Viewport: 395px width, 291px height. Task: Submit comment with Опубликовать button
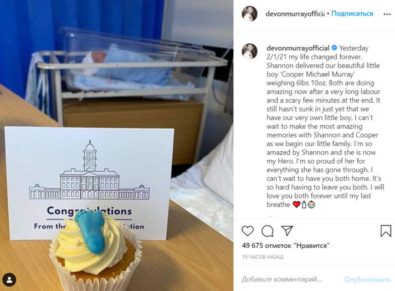click(367, 279)
